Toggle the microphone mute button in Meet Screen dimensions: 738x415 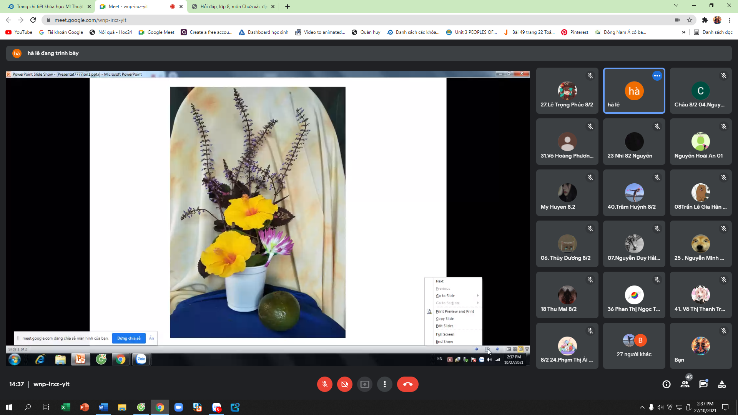(x=324, y=384)
